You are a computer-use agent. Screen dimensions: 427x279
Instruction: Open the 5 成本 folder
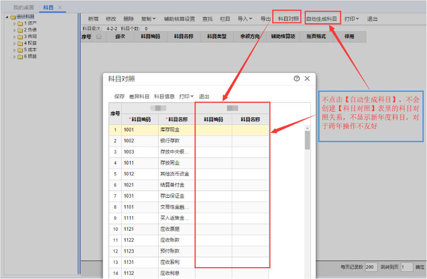[27, 50]
